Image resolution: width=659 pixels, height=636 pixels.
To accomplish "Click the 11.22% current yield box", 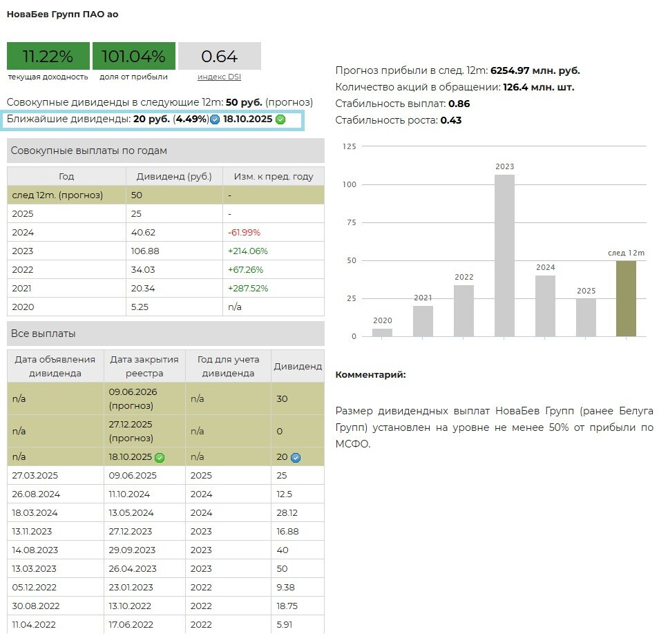I will [x=48, y=56].
